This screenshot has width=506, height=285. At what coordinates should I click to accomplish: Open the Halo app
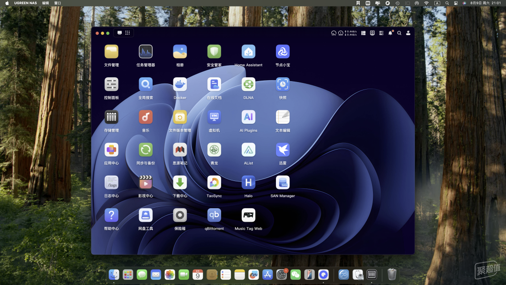pos(248,183)
